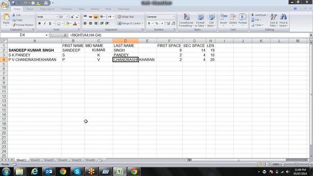Toggle Italic formatting

45,23
